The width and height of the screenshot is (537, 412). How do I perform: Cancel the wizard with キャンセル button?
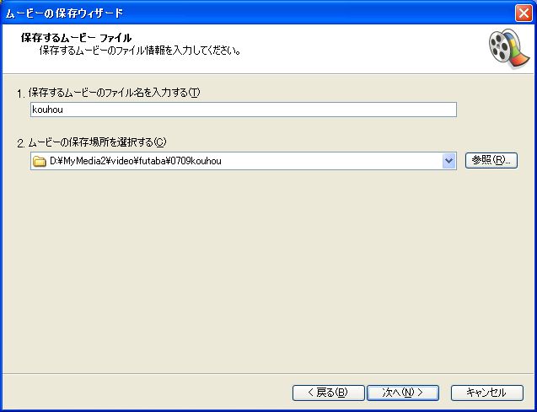click(x=486, y=393)
